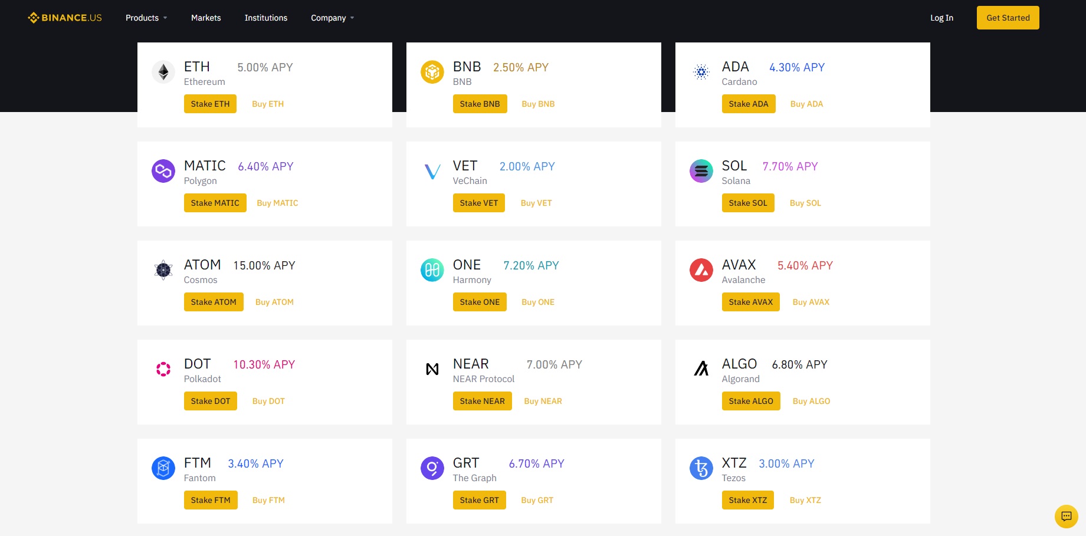
Task: Click the Stake AVAX button
Action: [751, 302]
